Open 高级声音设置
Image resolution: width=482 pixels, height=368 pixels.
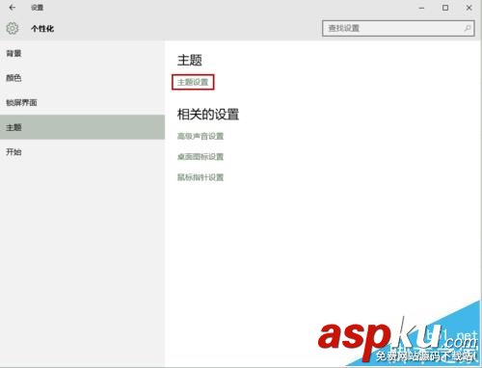[201, 136]
